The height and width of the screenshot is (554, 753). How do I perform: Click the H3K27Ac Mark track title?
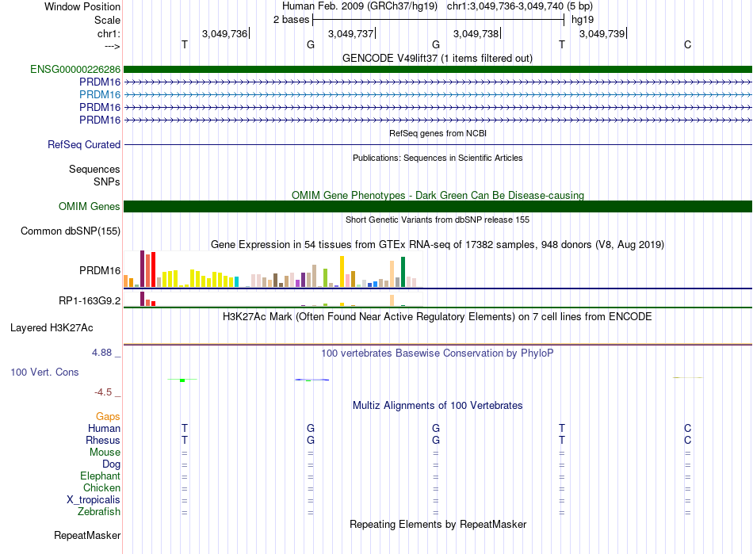point(437,316)
